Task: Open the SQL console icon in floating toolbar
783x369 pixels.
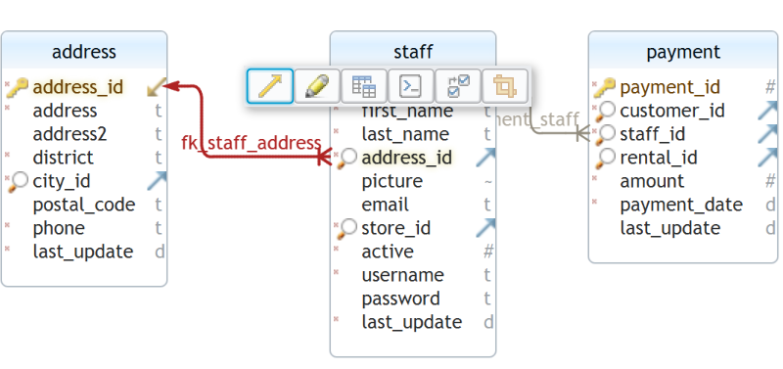Action: (x=410, y=86)
